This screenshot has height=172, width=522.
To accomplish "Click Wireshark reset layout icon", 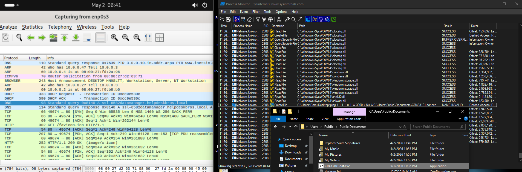I will click(159, 37).
